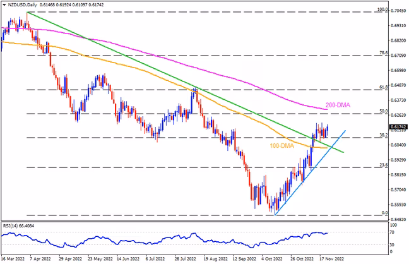
Task: Click the 0.68200 price axis value
Action: [398, 40]
